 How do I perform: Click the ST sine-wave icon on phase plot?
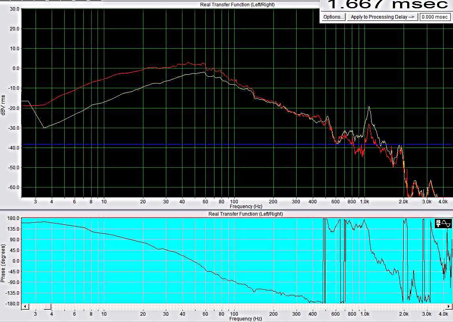point(443,224)
